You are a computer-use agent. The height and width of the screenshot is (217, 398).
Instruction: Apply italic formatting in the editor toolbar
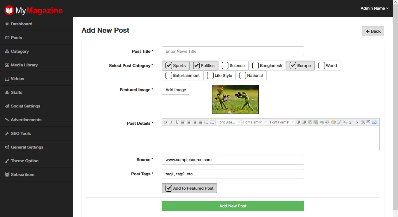[171, 122]
